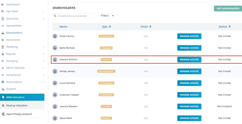Expand the Subscription menu chevron
Screen dimensions: 242x124
(43, 82)
